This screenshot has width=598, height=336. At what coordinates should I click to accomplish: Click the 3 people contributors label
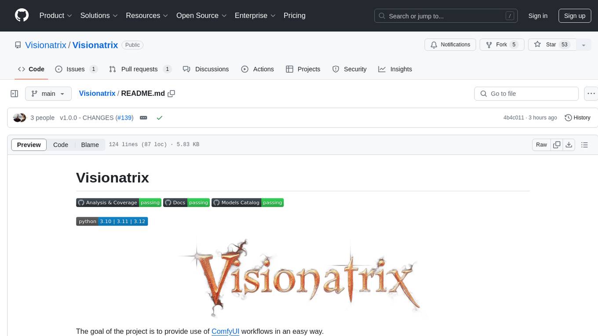pos(43,118)
